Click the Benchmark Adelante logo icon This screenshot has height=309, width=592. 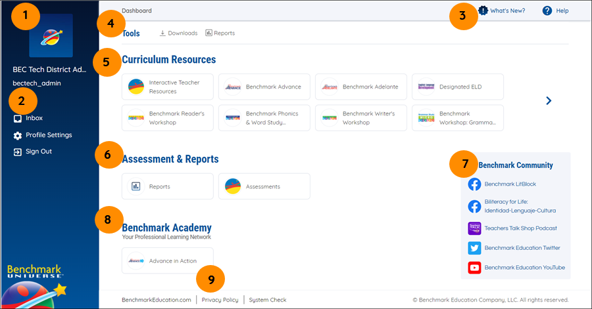point(330,87)
